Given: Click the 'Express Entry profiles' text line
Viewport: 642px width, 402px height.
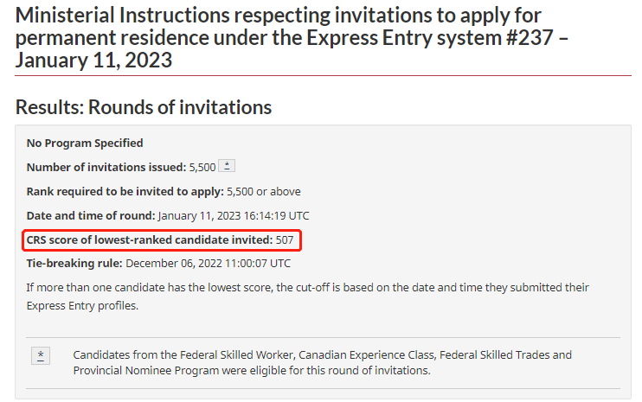Looking at the screenshot, I should tap(82, 306).
